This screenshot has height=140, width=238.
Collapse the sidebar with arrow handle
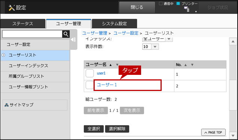click(73, 40)
